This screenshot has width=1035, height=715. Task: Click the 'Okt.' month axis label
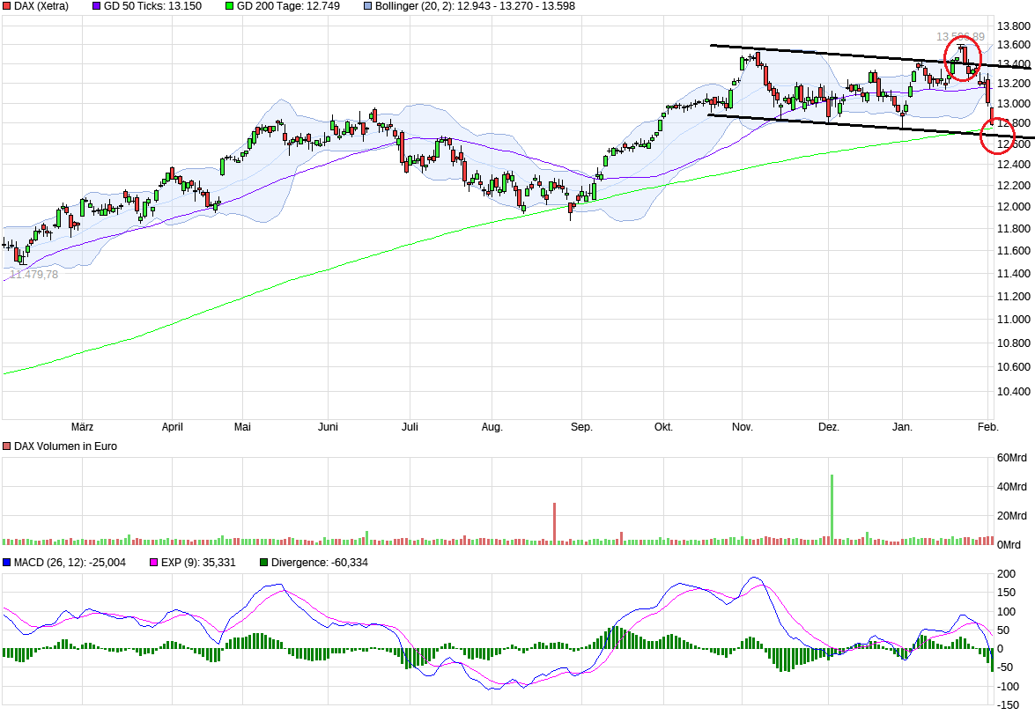[663, 427]
